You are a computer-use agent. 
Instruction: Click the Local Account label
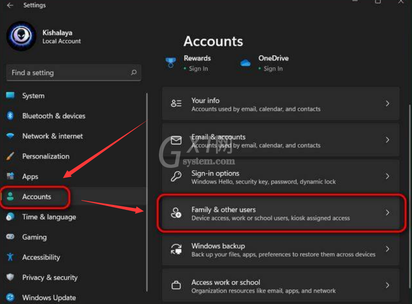(x=61, y=41)
